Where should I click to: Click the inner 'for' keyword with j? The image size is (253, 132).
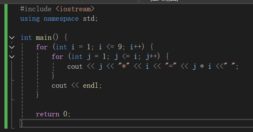click(57, 56)
